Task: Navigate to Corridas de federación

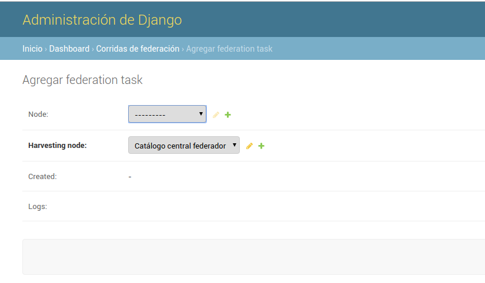Action: (x=138, y=49)
